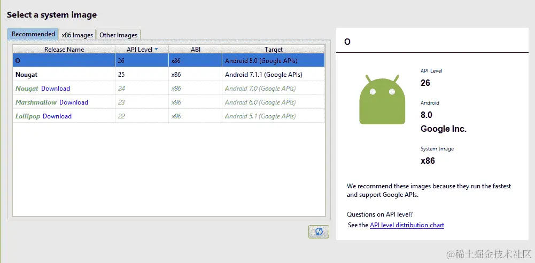Open the Other Images tab
Viewport: 535px width, 263px height.
119,35
